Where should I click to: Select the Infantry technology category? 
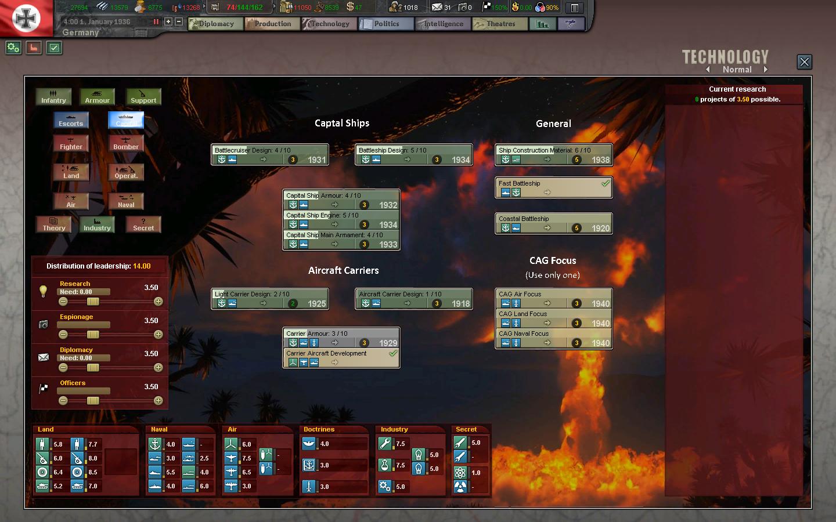[x=53, y=97]
